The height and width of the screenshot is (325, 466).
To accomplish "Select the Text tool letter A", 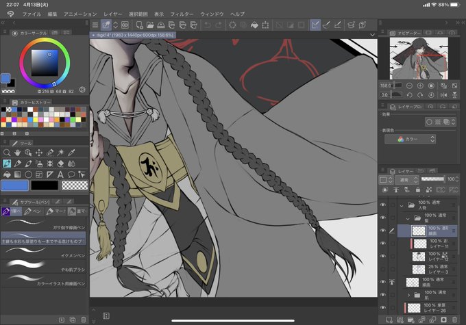I will pos(60,174).
